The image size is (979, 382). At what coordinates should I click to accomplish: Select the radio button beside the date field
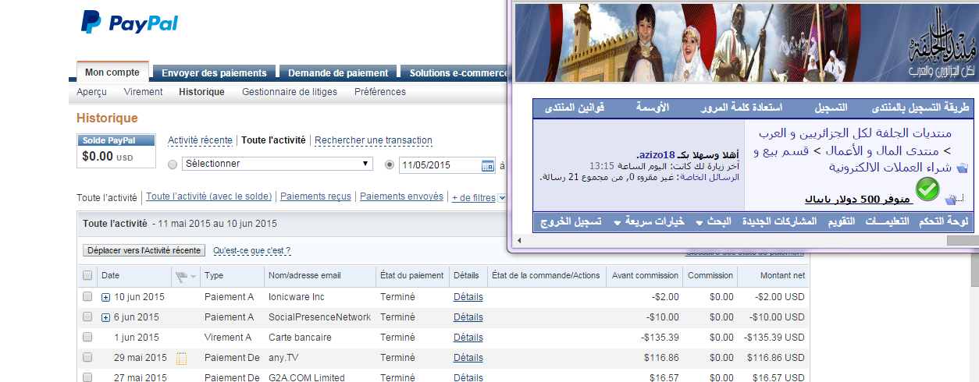390,164
